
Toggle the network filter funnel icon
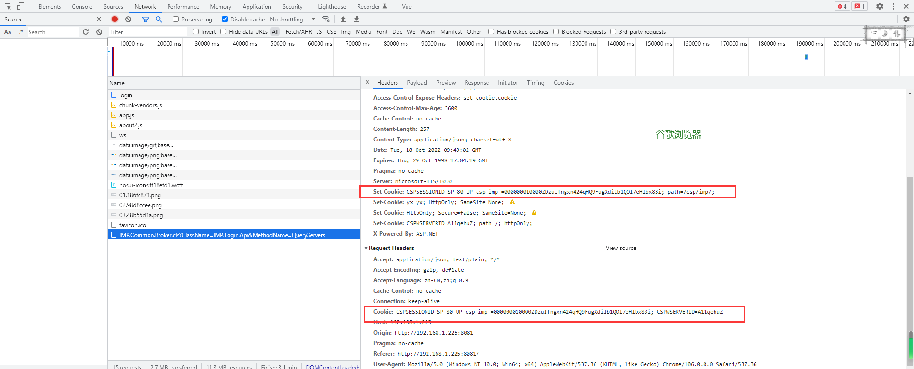tap(146, 19)
